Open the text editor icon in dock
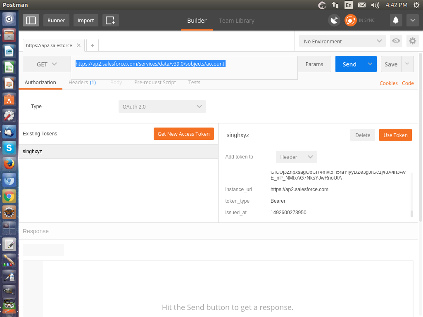The image size is (423, 317). [9, 245]
